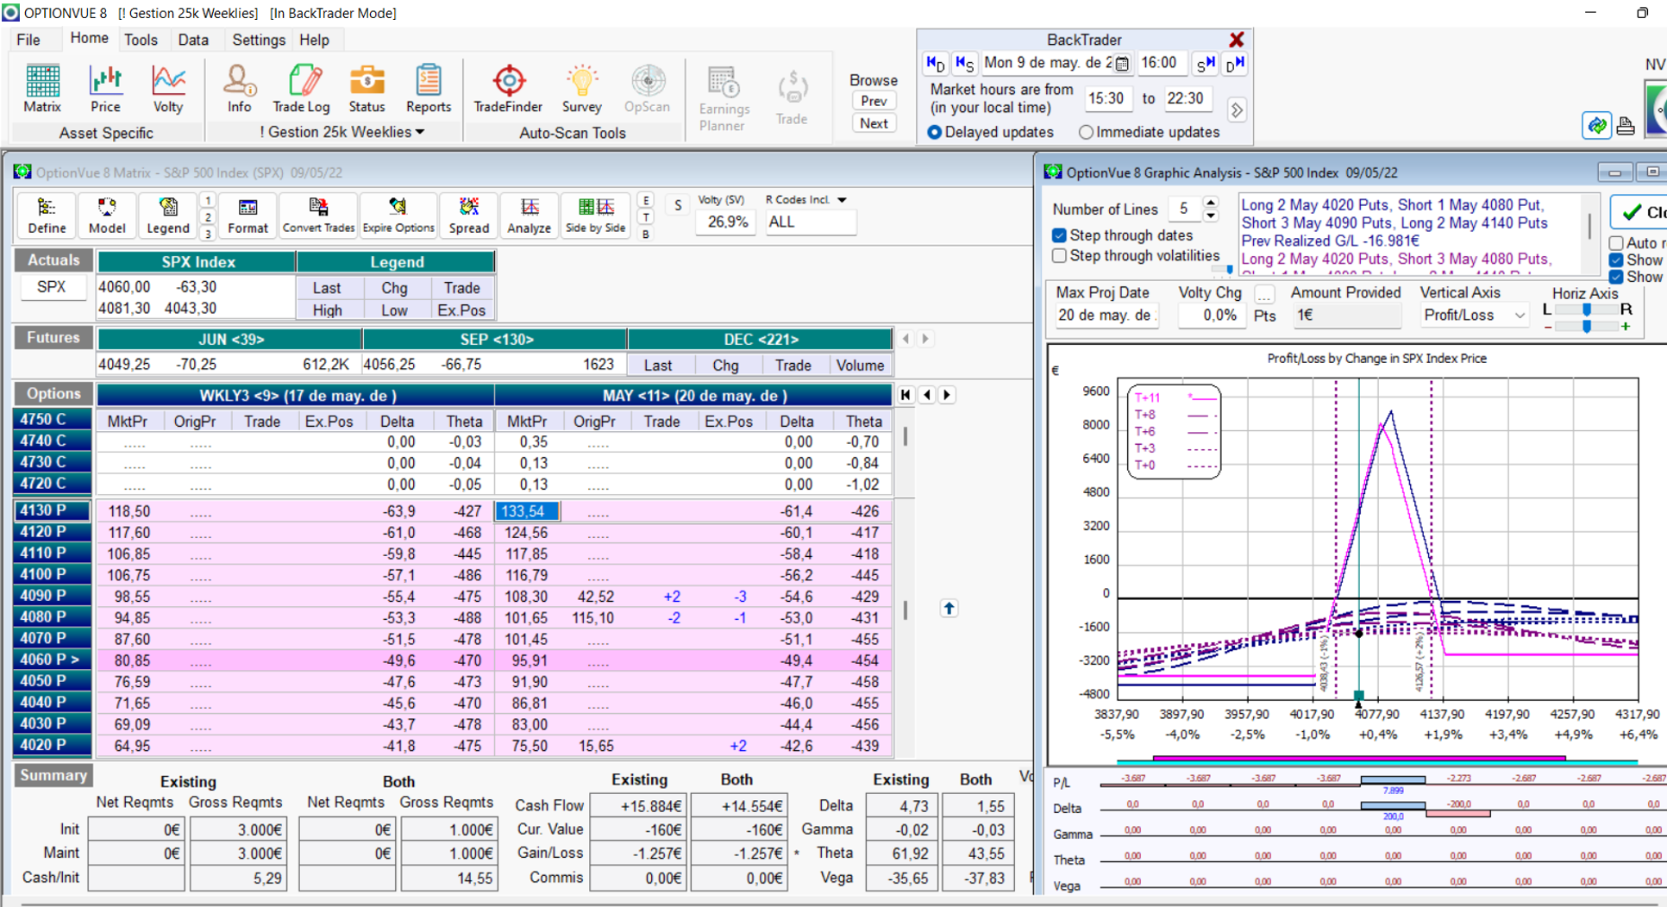
Task: Launch TradeFinder scan tool
Action: 508,89
